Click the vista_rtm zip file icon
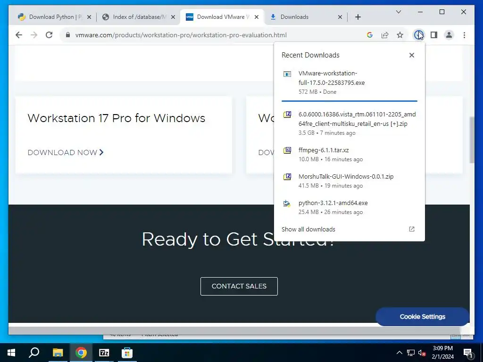Screen dimensions: 483x362 pos(287,115)
